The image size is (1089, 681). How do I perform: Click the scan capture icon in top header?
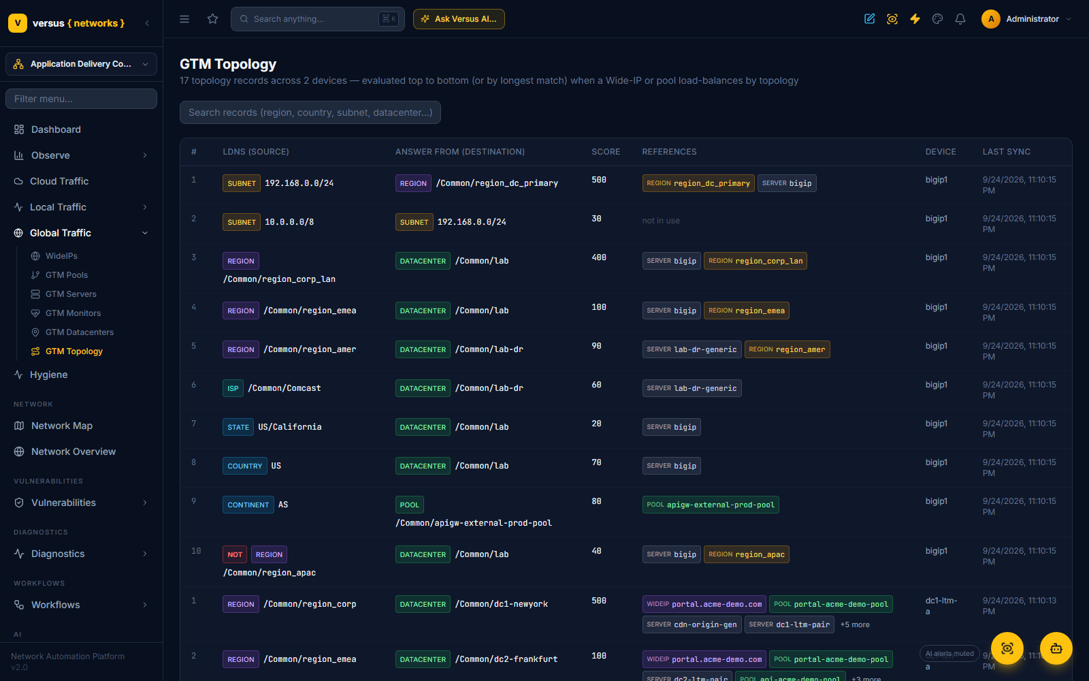click(x=892, y=19)
